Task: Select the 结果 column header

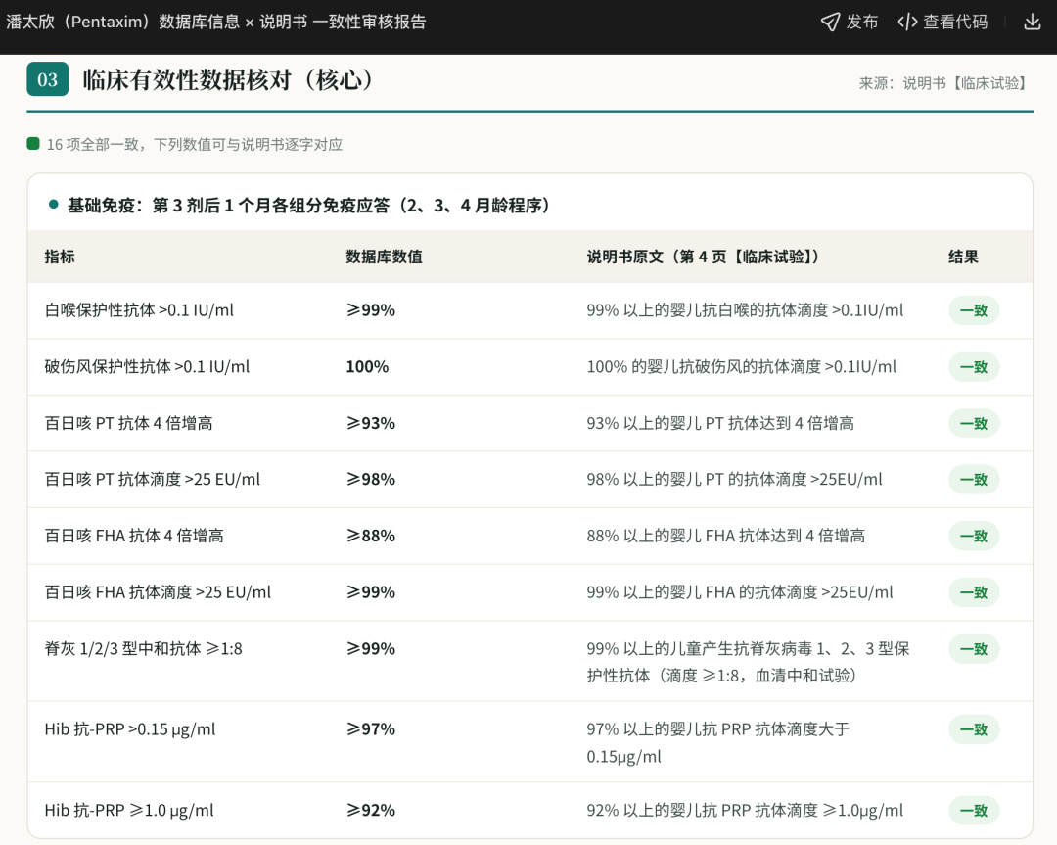Action: pos(963,257)
